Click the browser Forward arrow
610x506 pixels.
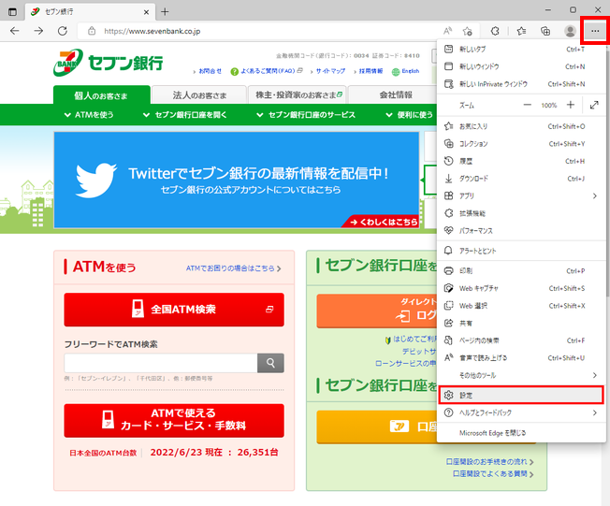click(x=38, y=31)
